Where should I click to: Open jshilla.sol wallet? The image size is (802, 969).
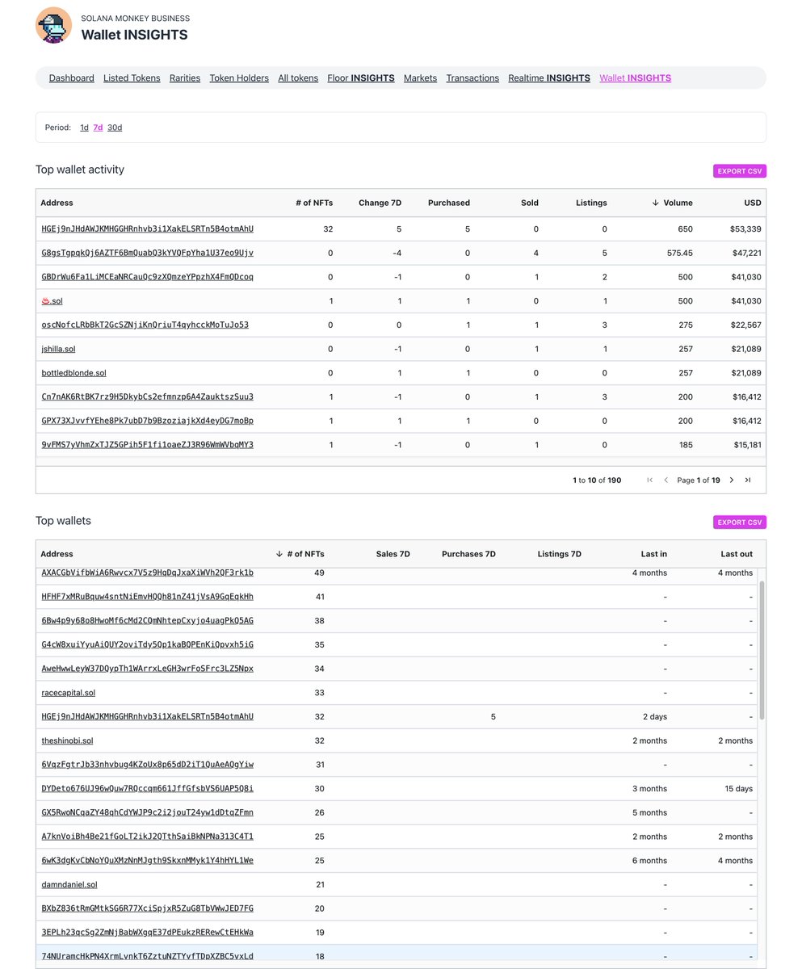(58, 350)
